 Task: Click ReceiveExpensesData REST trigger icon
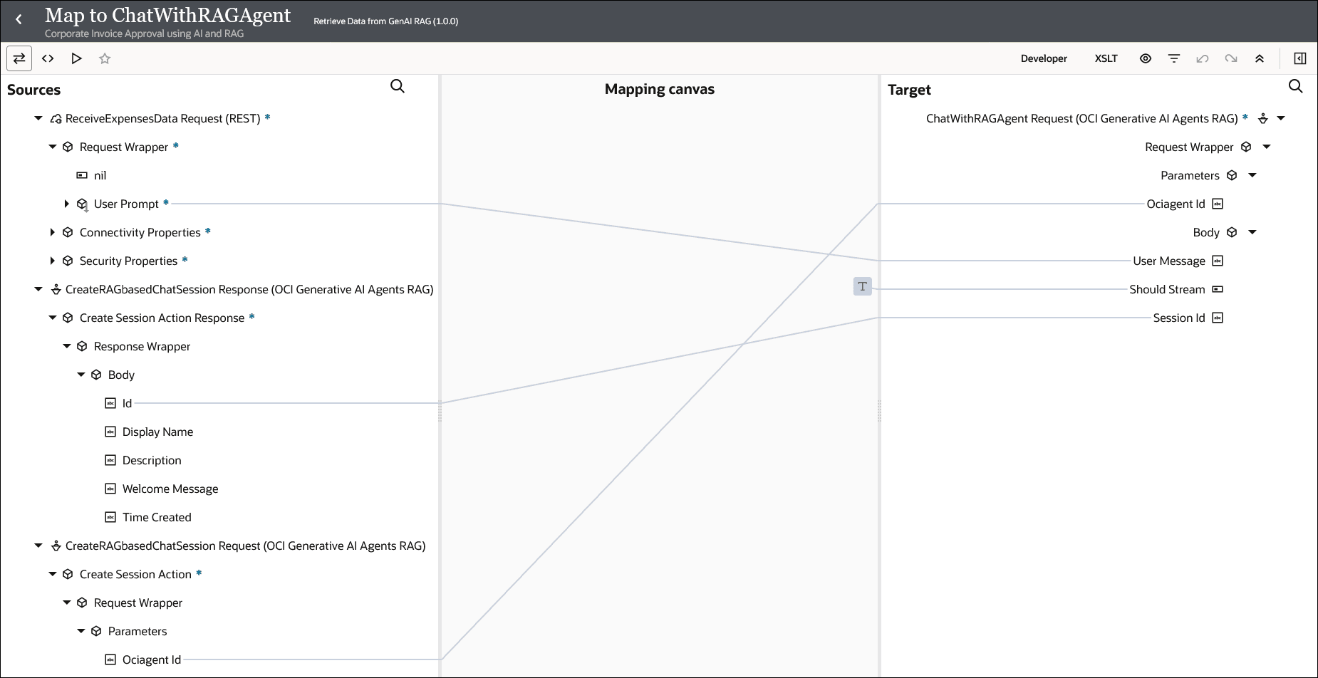tap(56, 118)
